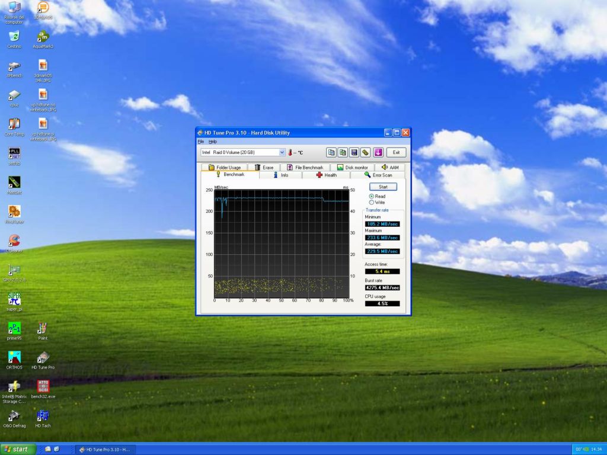Screen dimensions: 607x455
Task: Maximize the HD Tune Pro window
Action: coord(397,133)
